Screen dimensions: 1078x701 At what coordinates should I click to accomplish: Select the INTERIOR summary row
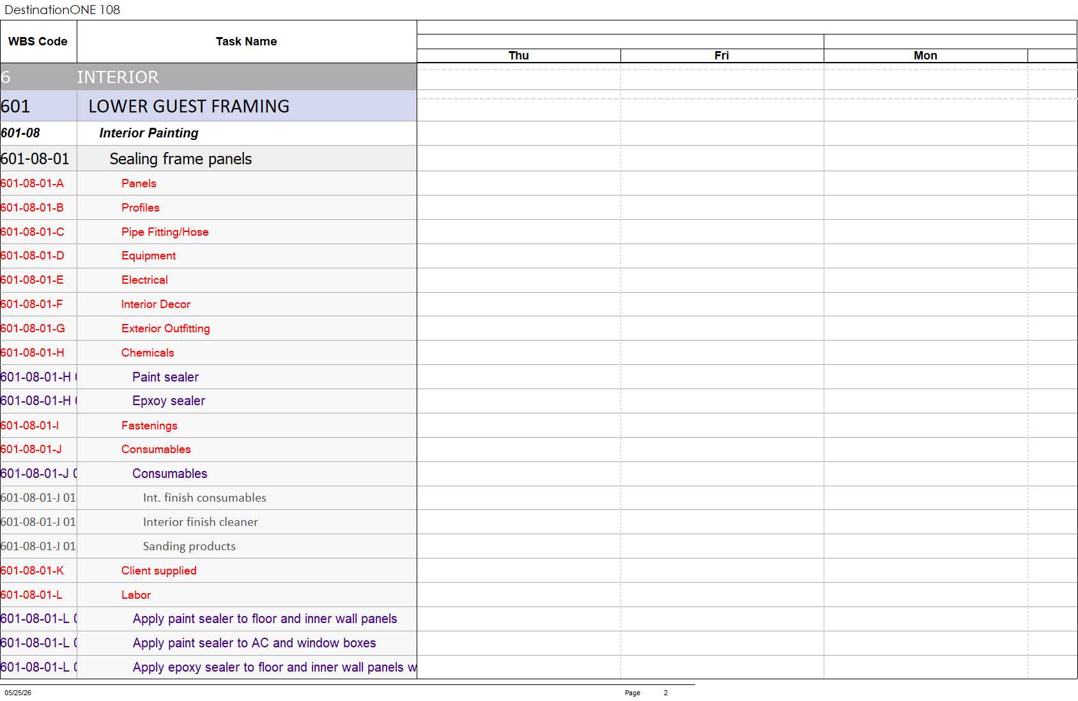(208, 77)
